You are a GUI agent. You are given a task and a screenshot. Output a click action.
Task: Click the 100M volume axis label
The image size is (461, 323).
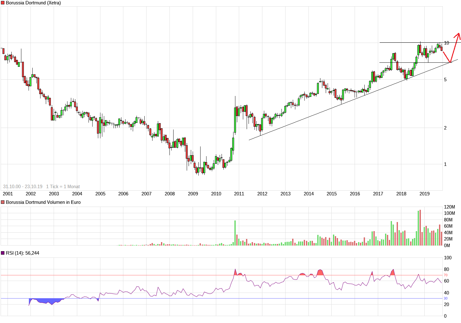click(449, 213)
